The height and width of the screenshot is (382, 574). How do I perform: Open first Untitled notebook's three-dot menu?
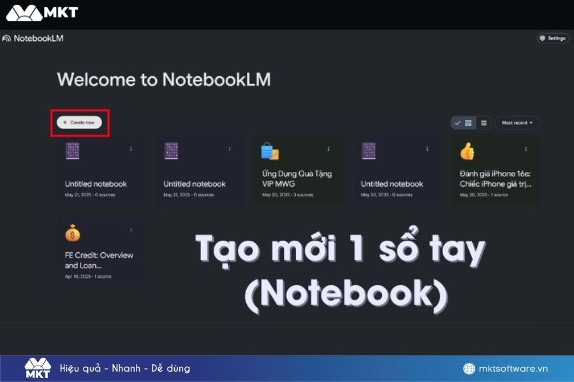pyautogui.click(x=131, y=149)
